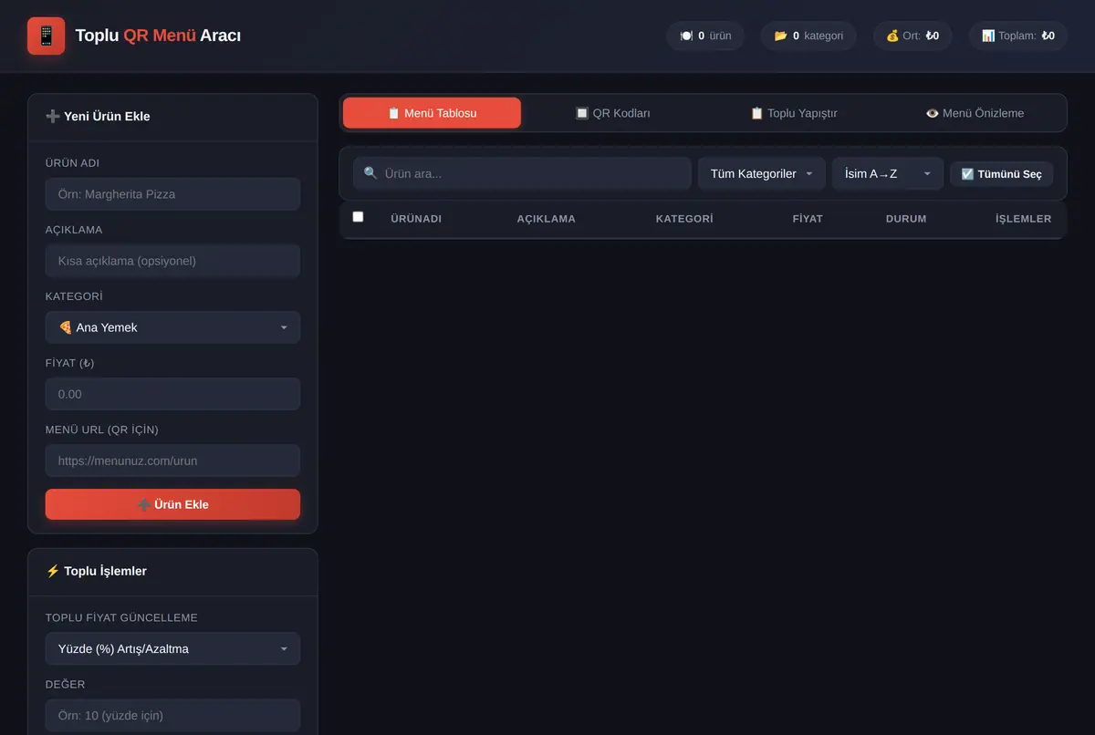
Task: Click the product count plate icon
Action: click(x=686, y=36)
